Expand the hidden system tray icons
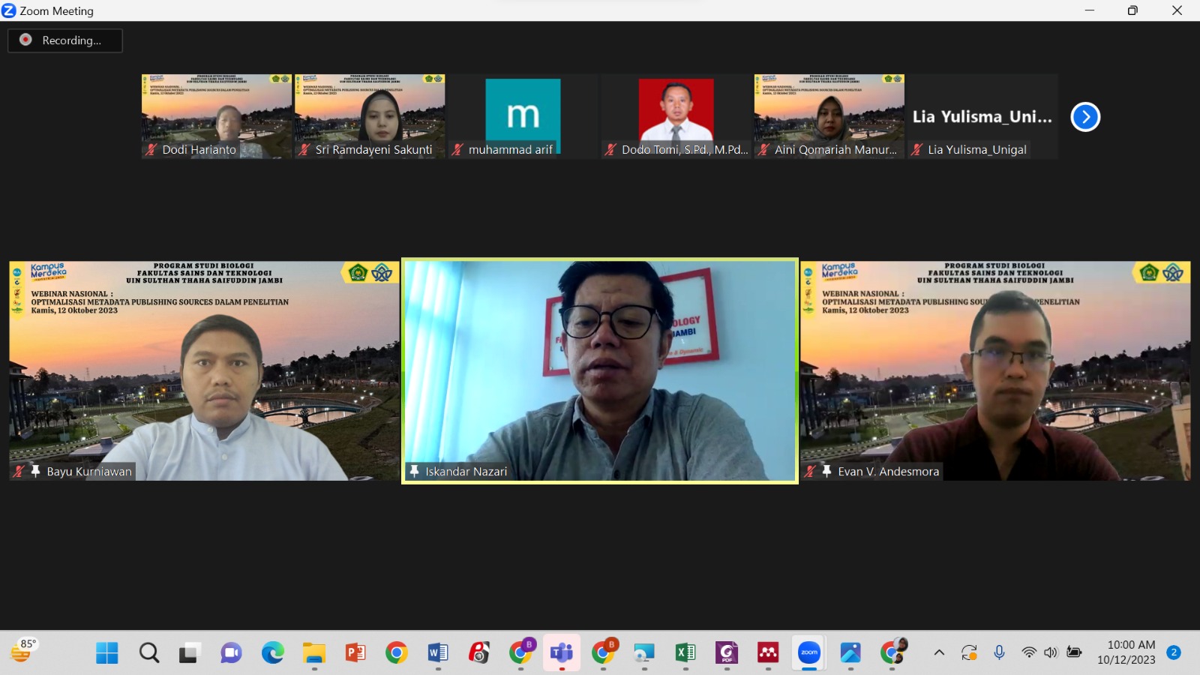 pyautogui.click(x=938, y=652)
